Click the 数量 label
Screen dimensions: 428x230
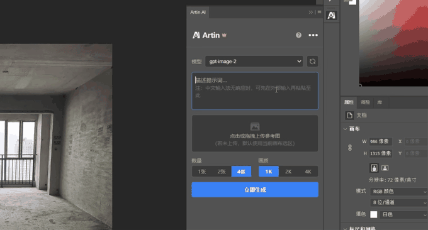click(x=196, y=160)
